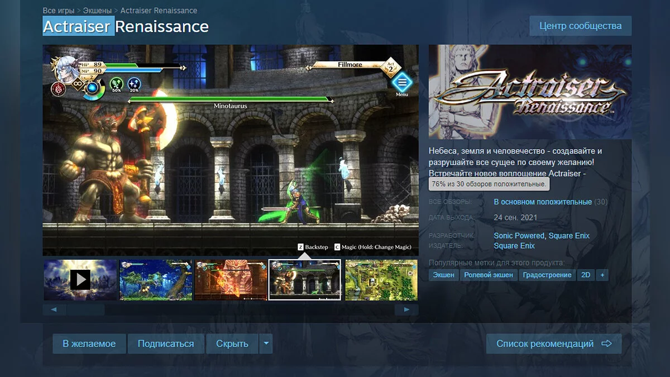
Task: Go to the Экшены breadcrumb category
Action: (x=98, y=11)
